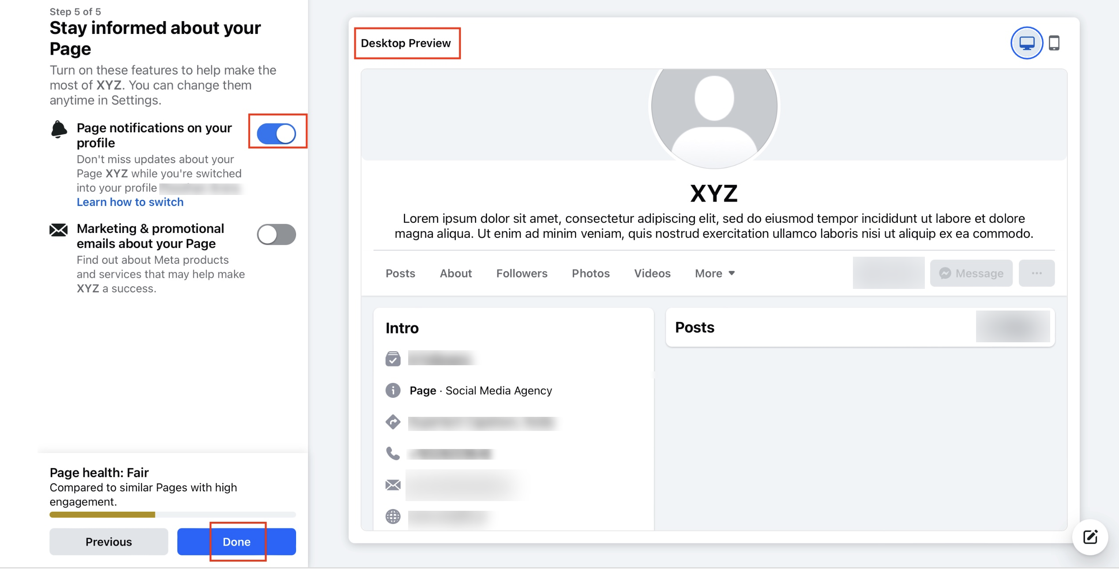This screenshot has height=569, width=1119.
Task: Open the Posts tab
Action: pos(400,273)
